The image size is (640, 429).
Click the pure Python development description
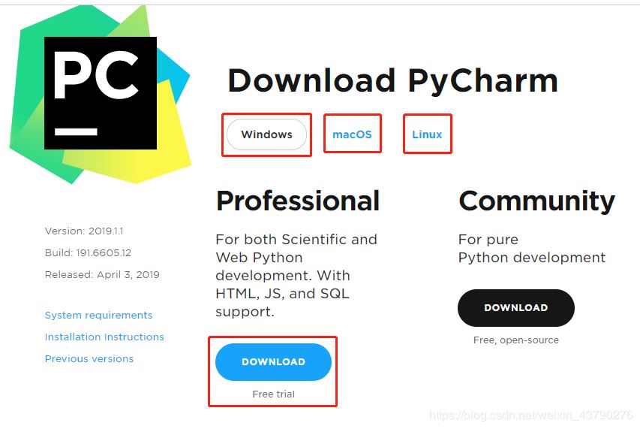pyautogui.click(x=531, y=249)
